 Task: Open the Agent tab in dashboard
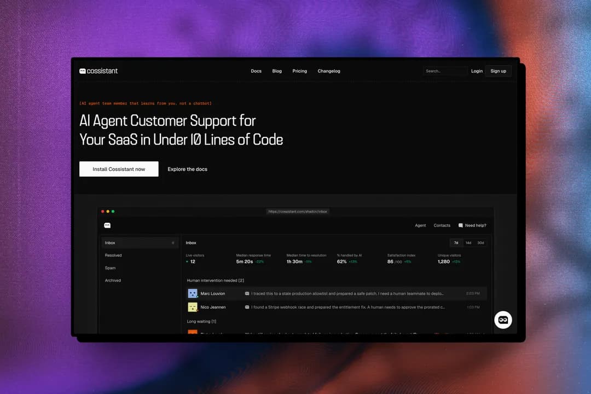[x=420, y=225]
